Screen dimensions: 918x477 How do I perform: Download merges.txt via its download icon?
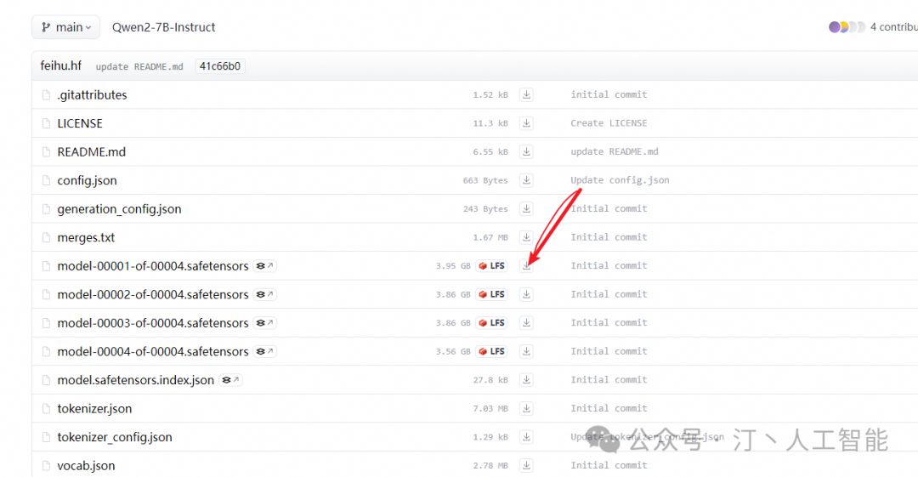[x=526, y=237]
